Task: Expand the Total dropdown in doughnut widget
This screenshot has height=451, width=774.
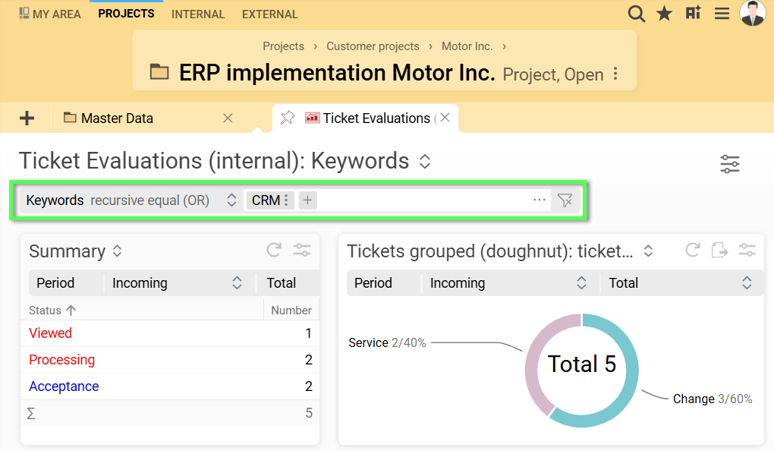Action: (x=747, y=283)
